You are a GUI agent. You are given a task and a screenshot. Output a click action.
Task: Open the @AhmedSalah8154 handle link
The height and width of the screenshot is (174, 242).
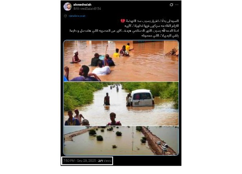click(x=87, y=9)
